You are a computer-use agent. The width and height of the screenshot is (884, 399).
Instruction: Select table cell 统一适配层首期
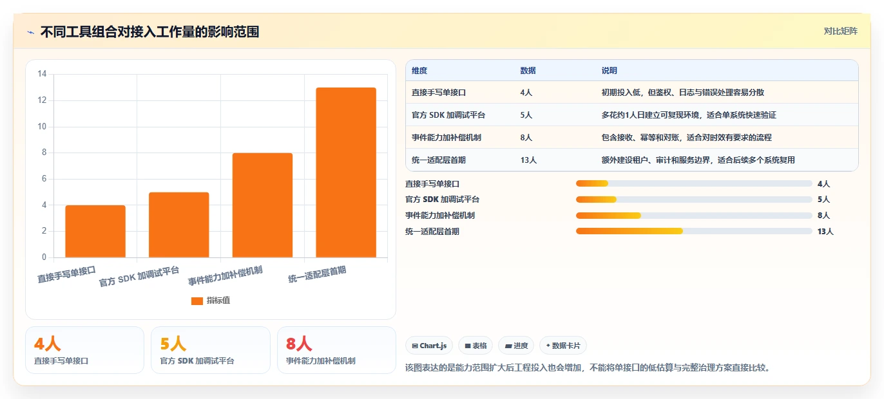point(439,160)
